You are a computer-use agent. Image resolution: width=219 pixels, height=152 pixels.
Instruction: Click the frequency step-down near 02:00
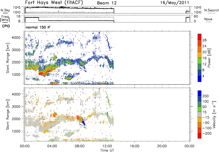[x=39, y=19]
